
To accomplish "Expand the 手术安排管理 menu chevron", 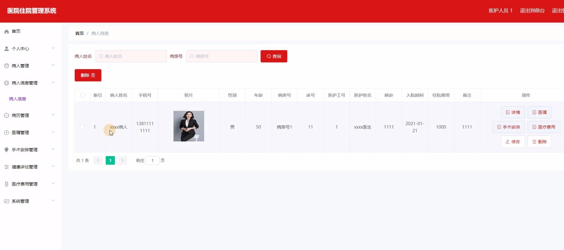I will pos(53,149).
